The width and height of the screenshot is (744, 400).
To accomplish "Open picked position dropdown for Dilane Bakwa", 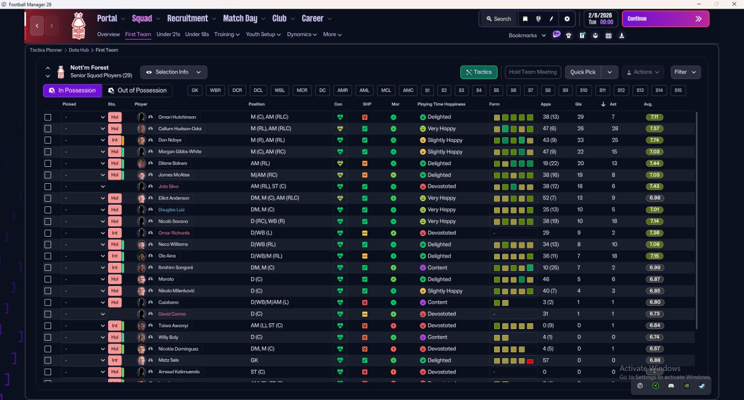I will coord(84,163).
